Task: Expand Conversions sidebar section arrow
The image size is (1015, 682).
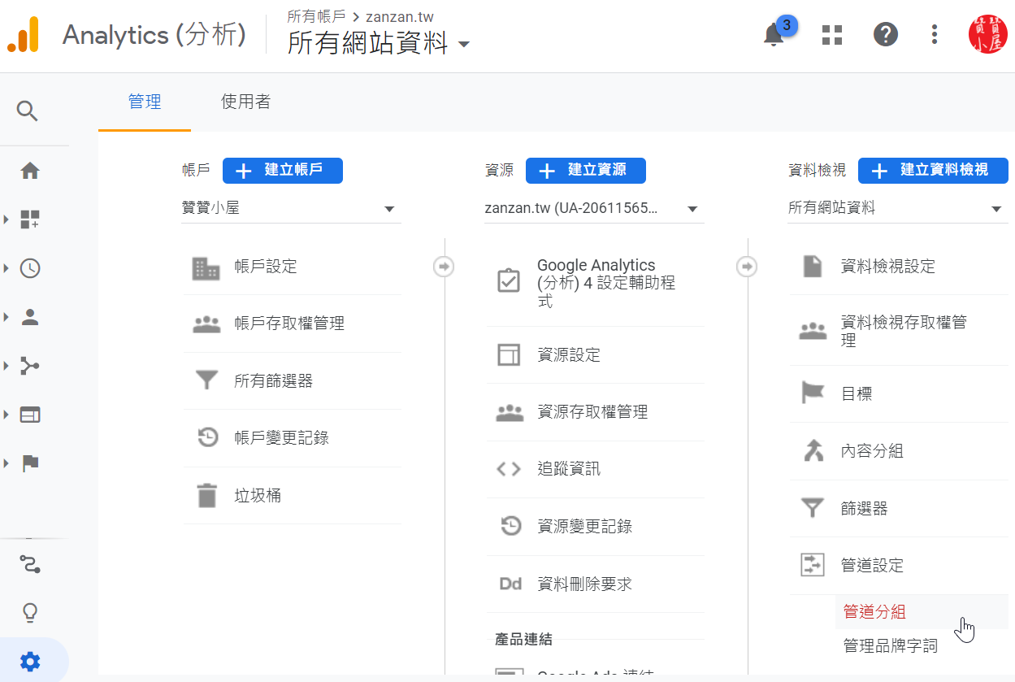Action: point(7,463)
